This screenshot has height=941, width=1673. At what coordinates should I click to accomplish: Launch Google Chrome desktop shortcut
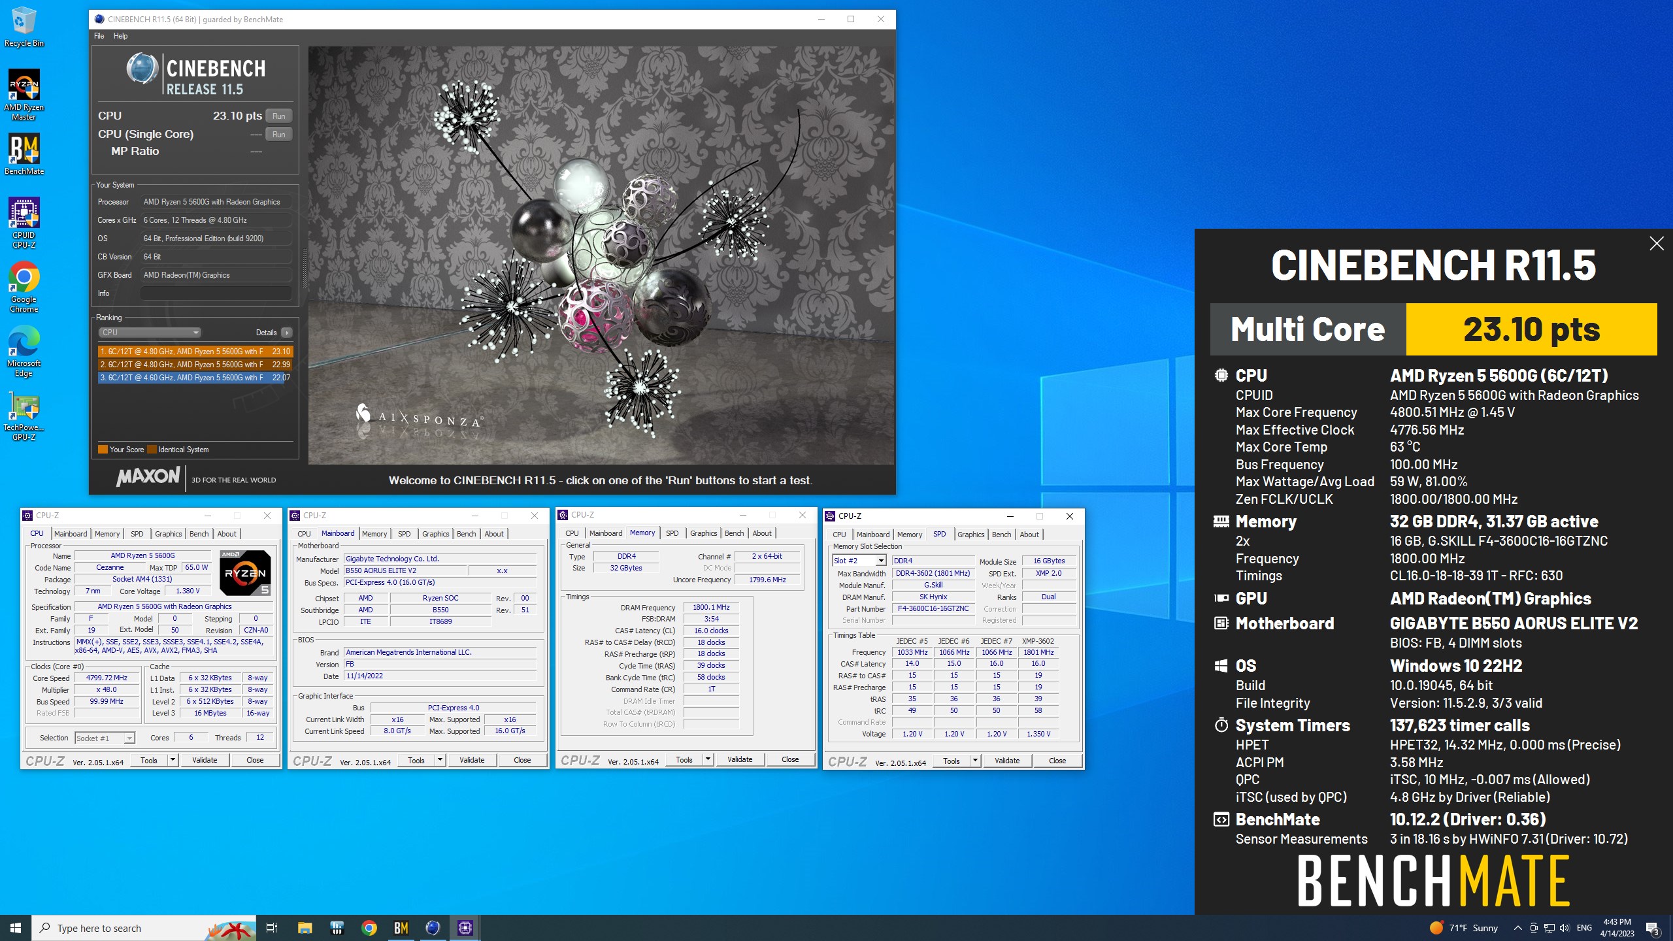coord(24,288)
